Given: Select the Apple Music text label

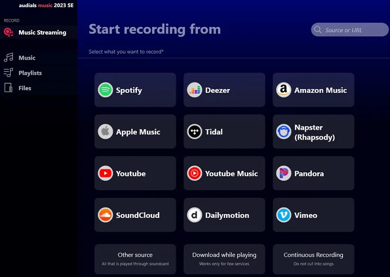Looking at the screenshot, I should pyautogui.click(x=138, y=132).
